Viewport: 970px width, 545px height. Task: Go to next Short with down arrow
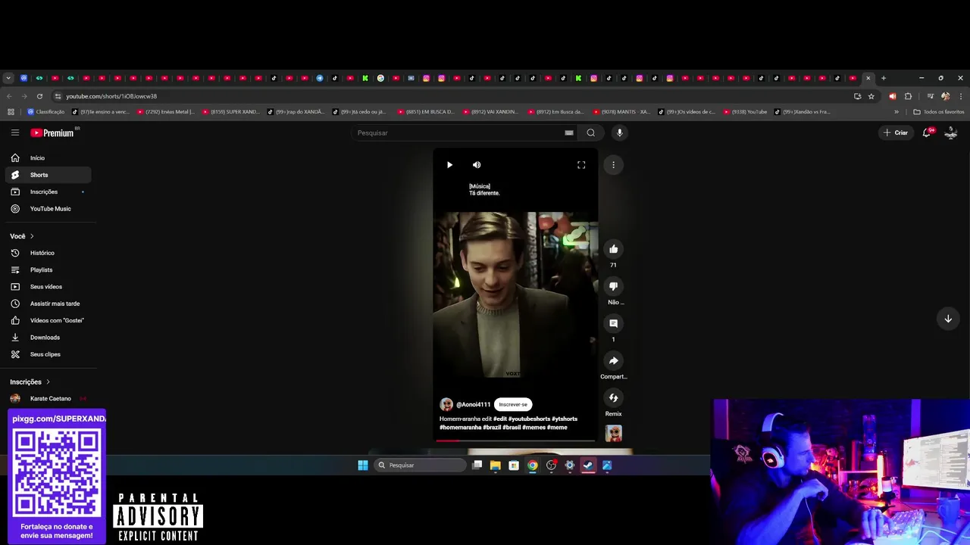[948, 319]
